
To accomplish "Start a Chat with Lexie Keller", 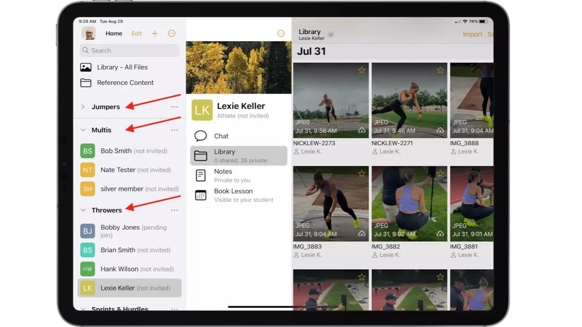I will [221, 136].
